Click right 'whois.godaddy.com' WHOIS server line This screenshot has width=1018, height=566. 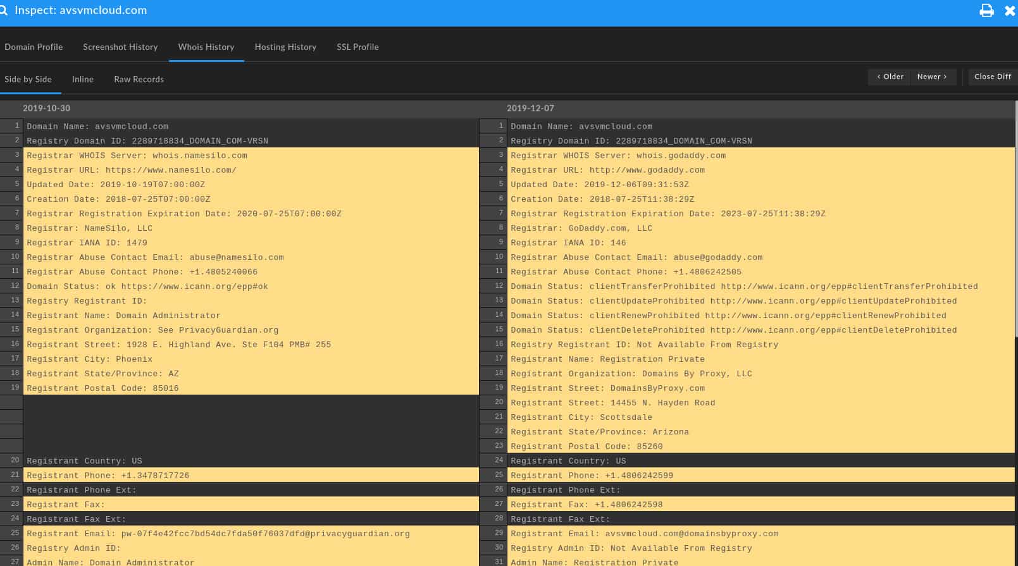point(761,155)
